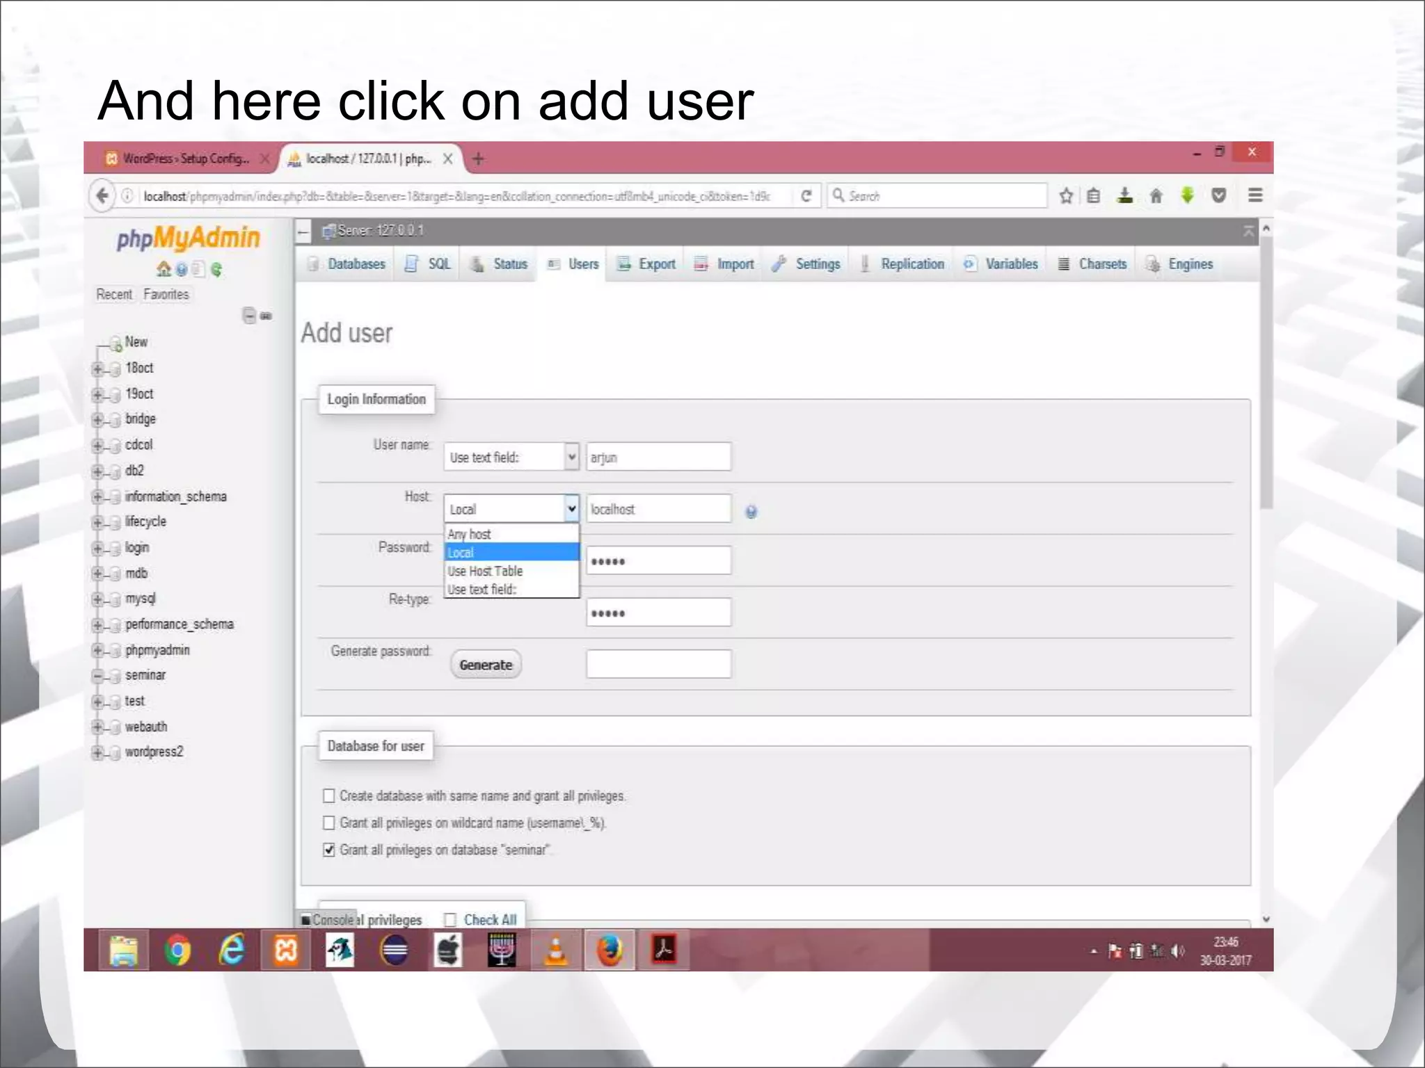The width and height of the screenshot is (1425, 1068).
Task: Open the Console bar at the bottom
Action: [x=328, y=919]
